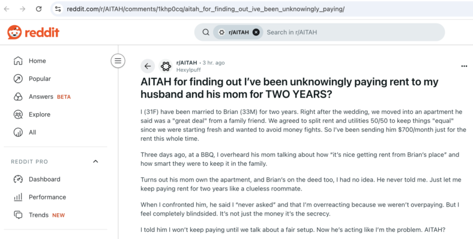Collapse the Reddit Pro section
Viewport: 473px width, 239px height.
coord(95,162)
